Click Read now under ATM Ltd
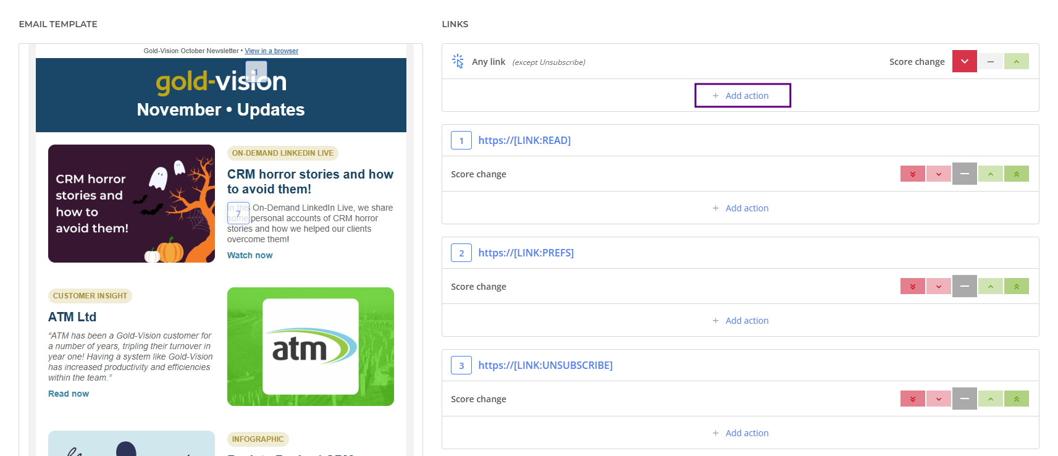This screenshot has width=1058, height=456. coord(69,394)
